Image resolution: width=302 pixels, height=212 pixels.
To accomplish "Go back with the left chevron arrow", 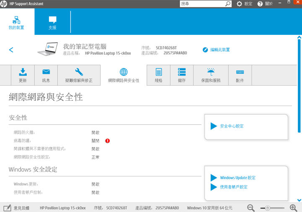I will pyautogui.click(x=11, y=50).
